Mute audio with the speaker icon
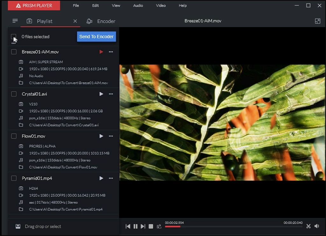Viewport: 326px width, 236px height. (x=317, y=226)
